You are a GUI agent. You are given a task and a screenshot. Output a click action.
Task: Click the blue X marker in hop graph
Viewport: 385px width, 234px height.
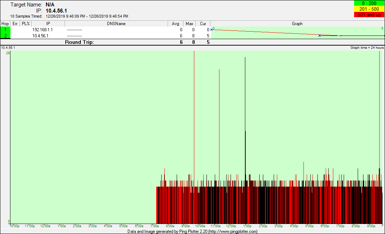[x=319, y=36]
